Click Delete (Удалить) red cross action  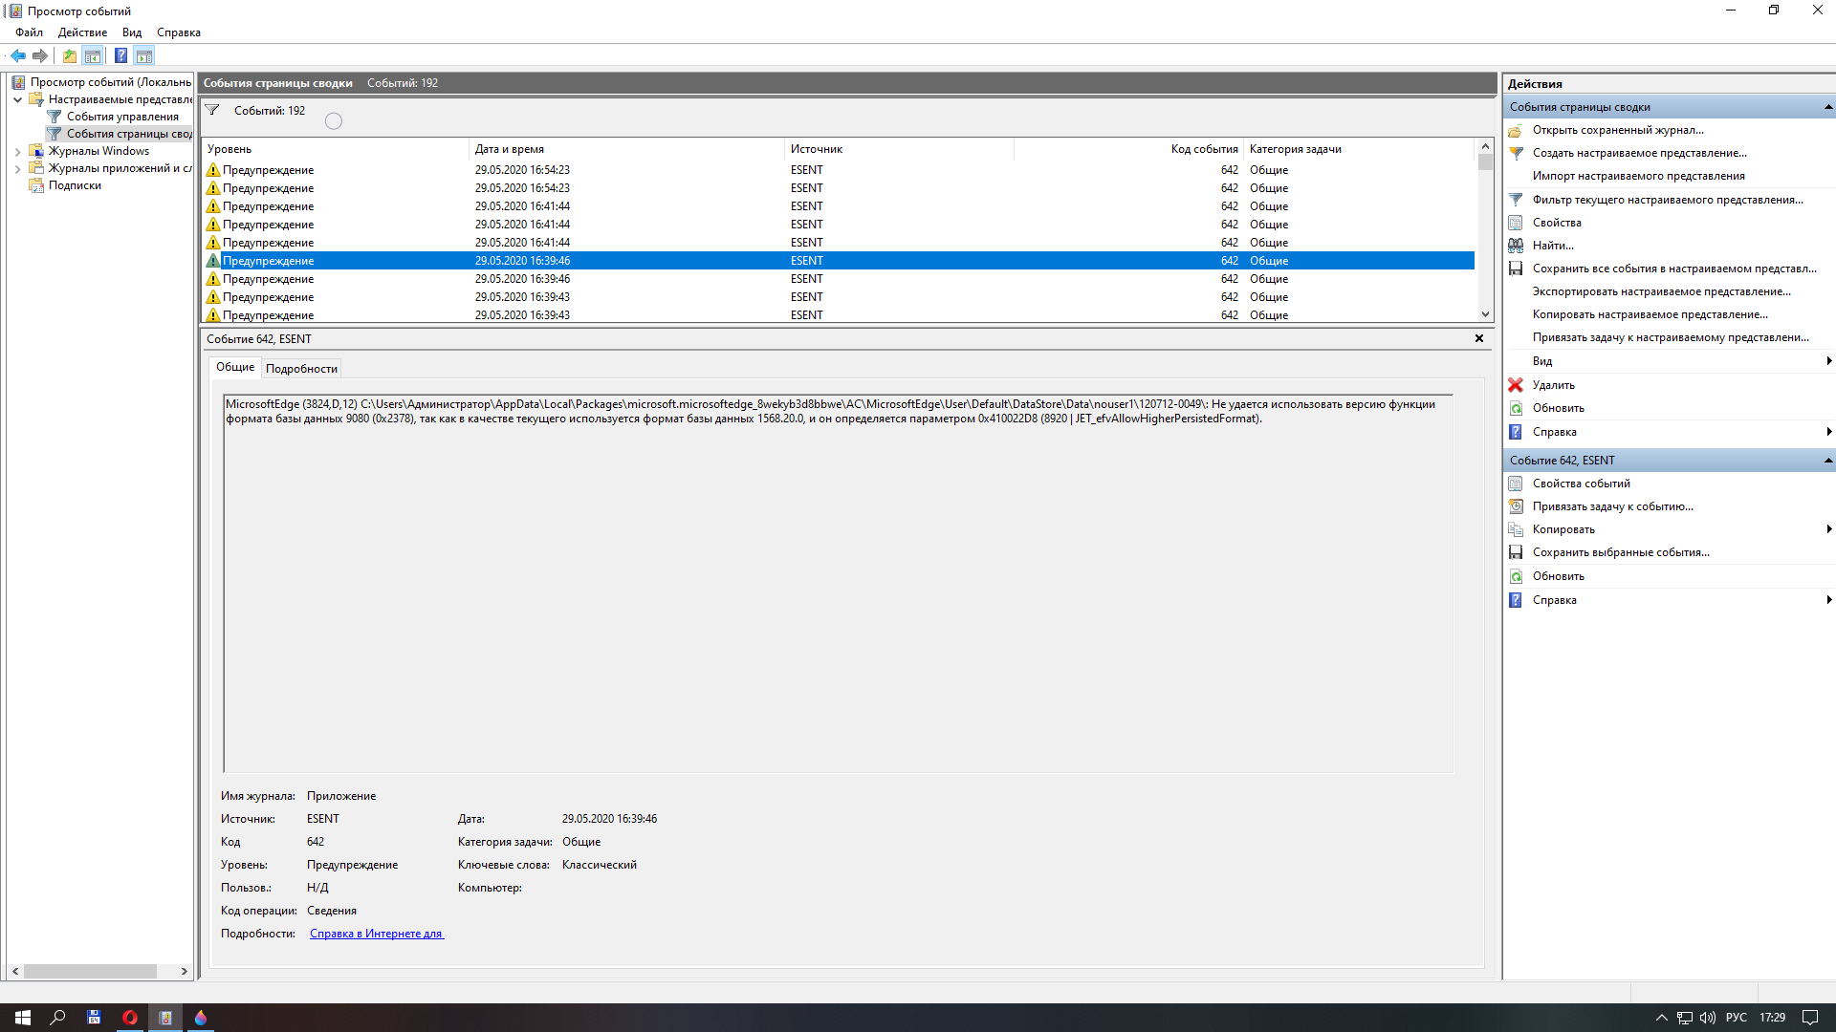[1553, 385]
